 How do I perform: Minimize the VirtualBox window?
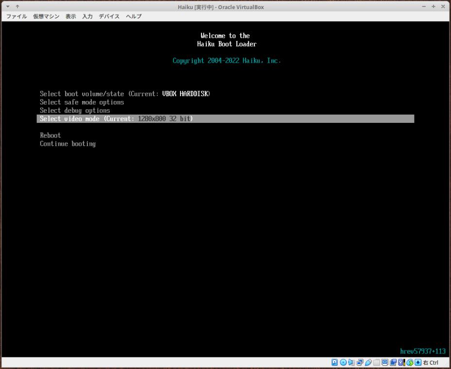[424, 6]
